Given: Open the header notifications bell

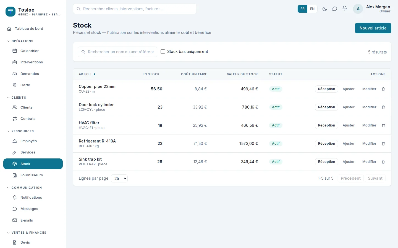Looking at the screenshot, I should pos(345,9).
